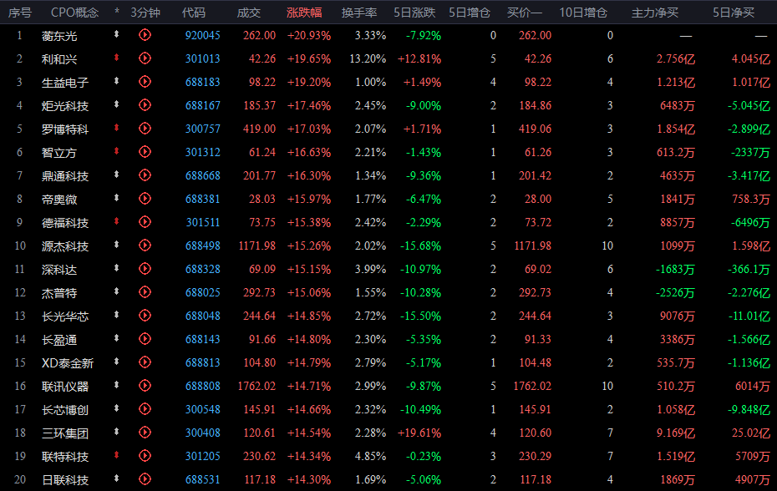Open 3-minute chart icon for 长光华芯
The height and width of the screenshot is (491, 777).
[x=145, y=315]
